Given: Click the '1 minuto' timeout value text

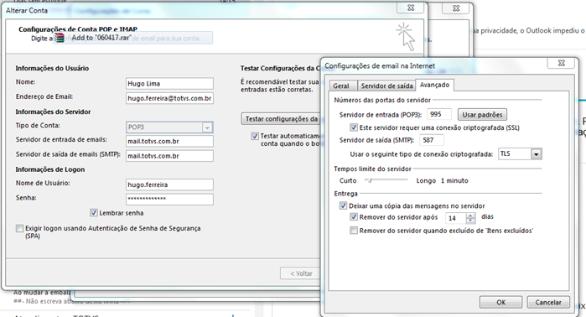Looking at the screenshot, I should tap(454, 180).
